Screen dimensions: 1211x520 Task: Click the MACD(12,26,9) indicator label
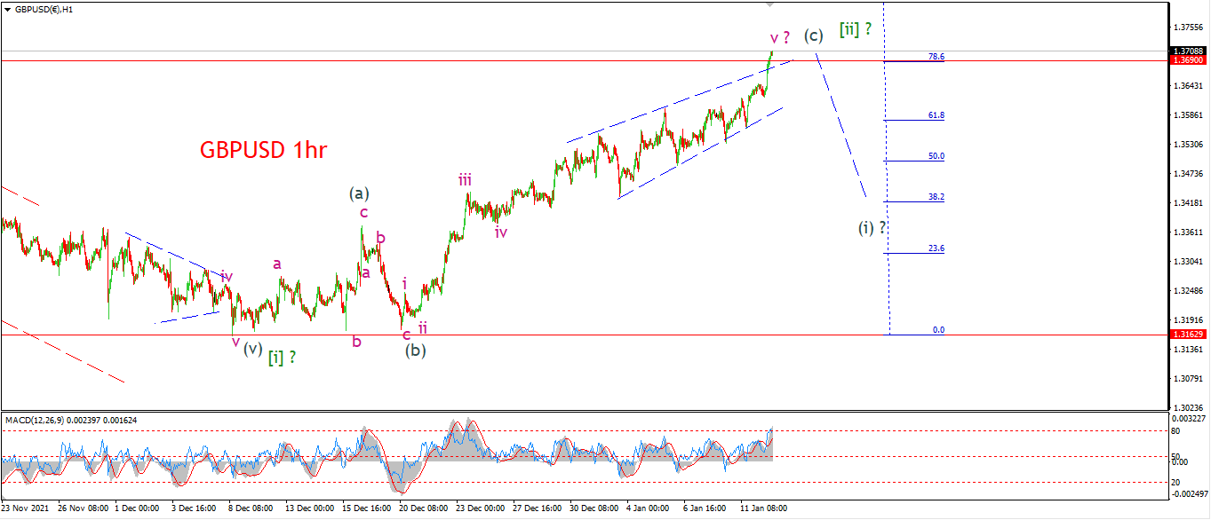point(33,419)
